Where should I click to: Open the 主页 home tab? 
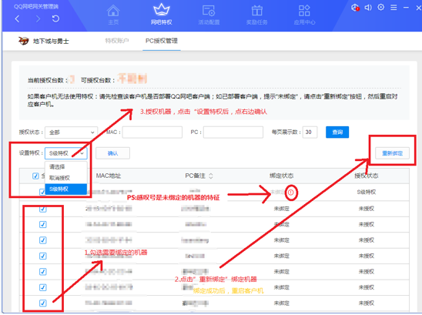(x=113, y=15)
